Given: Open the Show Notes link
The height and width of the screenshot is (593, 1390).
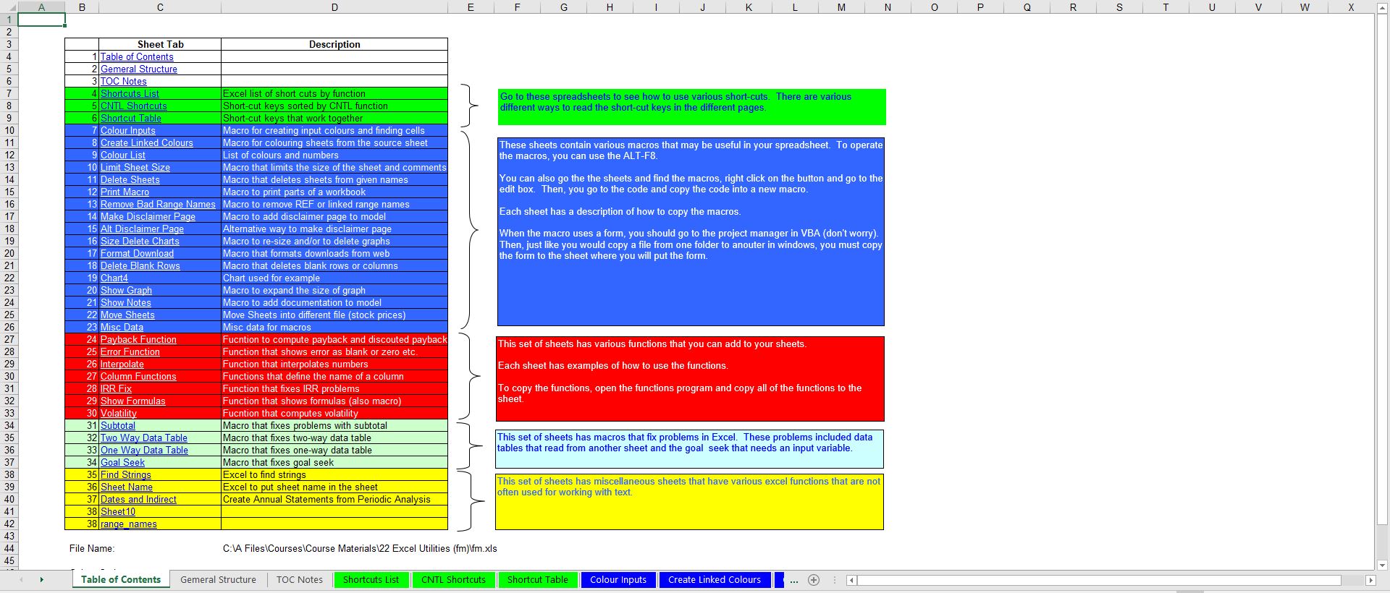Looking at the screenshot, I should coord(126,303).
